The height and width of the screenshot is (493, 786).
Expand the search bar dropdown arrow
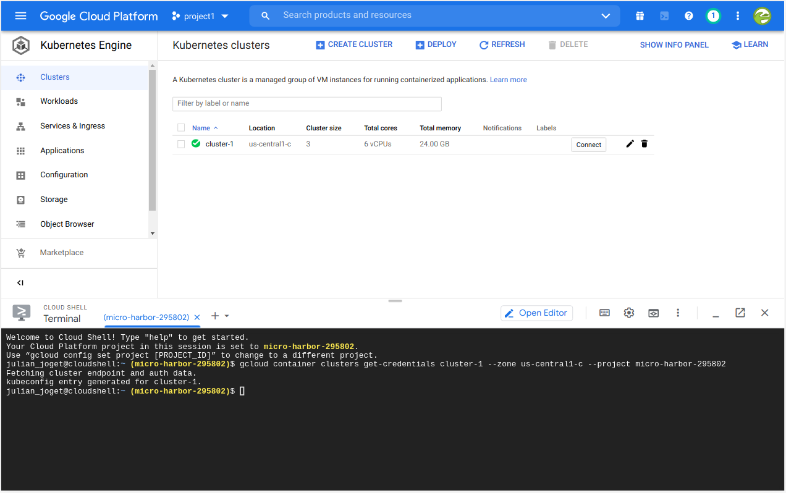click(606, 16)
